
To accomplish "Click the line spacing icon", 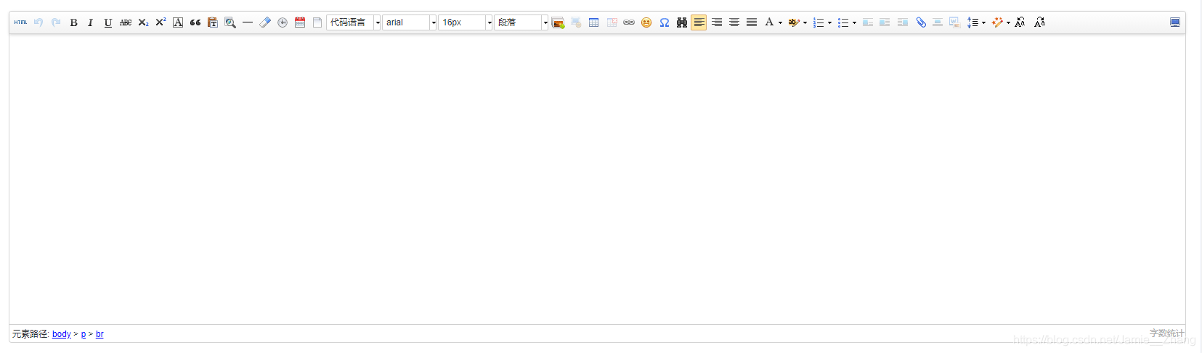I will (x=972, y=22).
